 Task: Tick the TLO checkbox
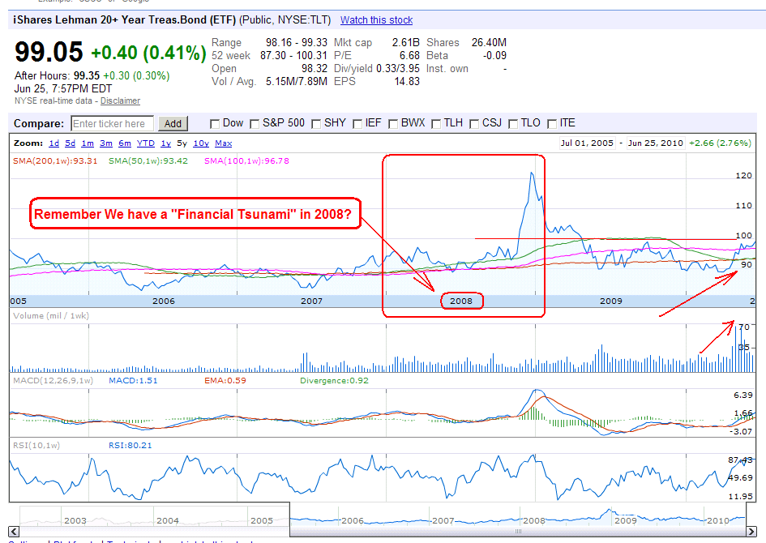click(x=513, y=124)
